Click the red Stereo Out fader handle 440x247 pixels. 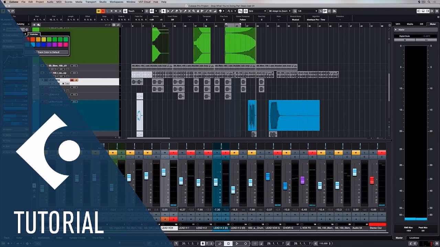(x=372, y=180)
